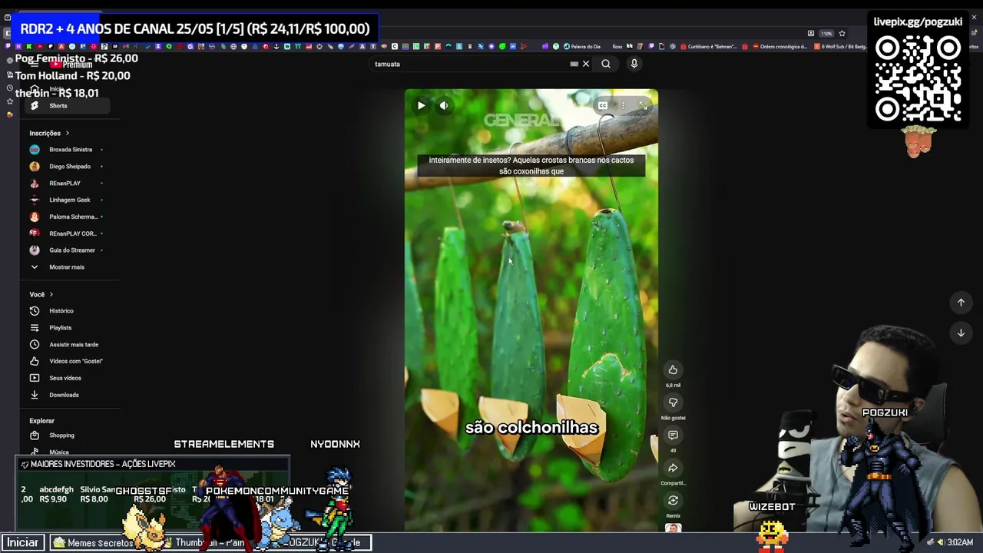
Task: Expand the Inscrições section chevron
Action: (67, 133)
